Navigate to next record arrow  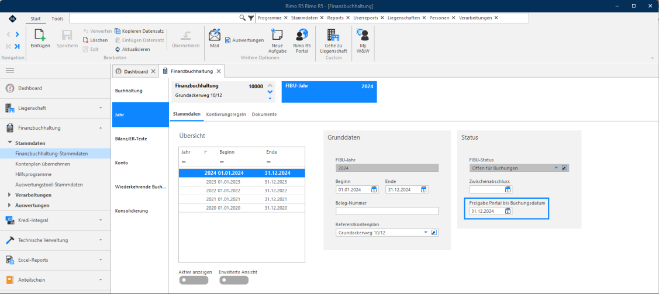[17, 34]
